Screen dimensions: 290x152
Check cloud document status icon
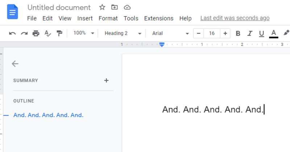point(127,7)
